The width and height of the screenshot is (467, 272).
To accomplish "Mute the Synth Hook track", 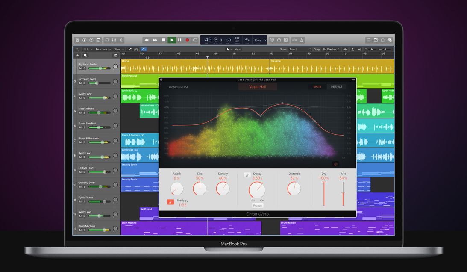I will click(x=80, y=98).
